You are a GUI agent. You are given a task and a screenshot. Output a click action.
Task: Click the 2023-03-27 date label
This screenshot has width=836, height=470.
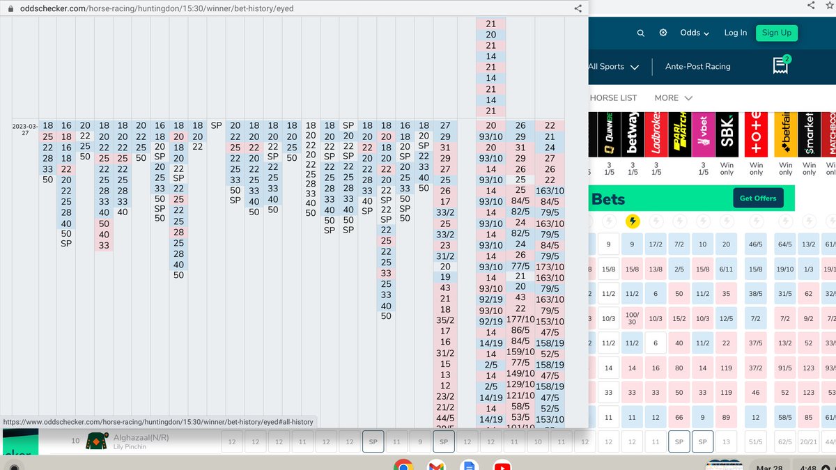[x=25, y=129]
